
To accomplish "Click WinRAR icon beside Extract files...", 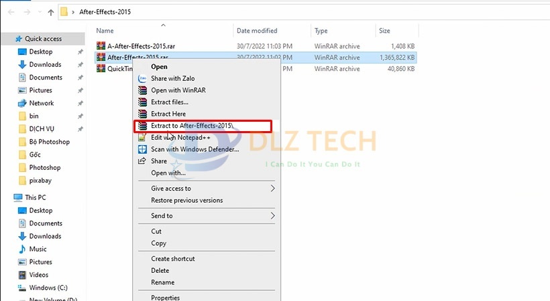I will 142,102.
